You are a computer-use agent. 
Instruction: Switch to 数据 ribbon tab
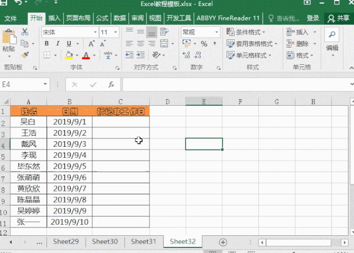[x=119, y=18]
